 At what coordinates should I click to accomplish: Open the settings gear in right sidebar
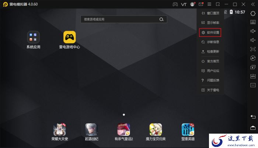253,13
